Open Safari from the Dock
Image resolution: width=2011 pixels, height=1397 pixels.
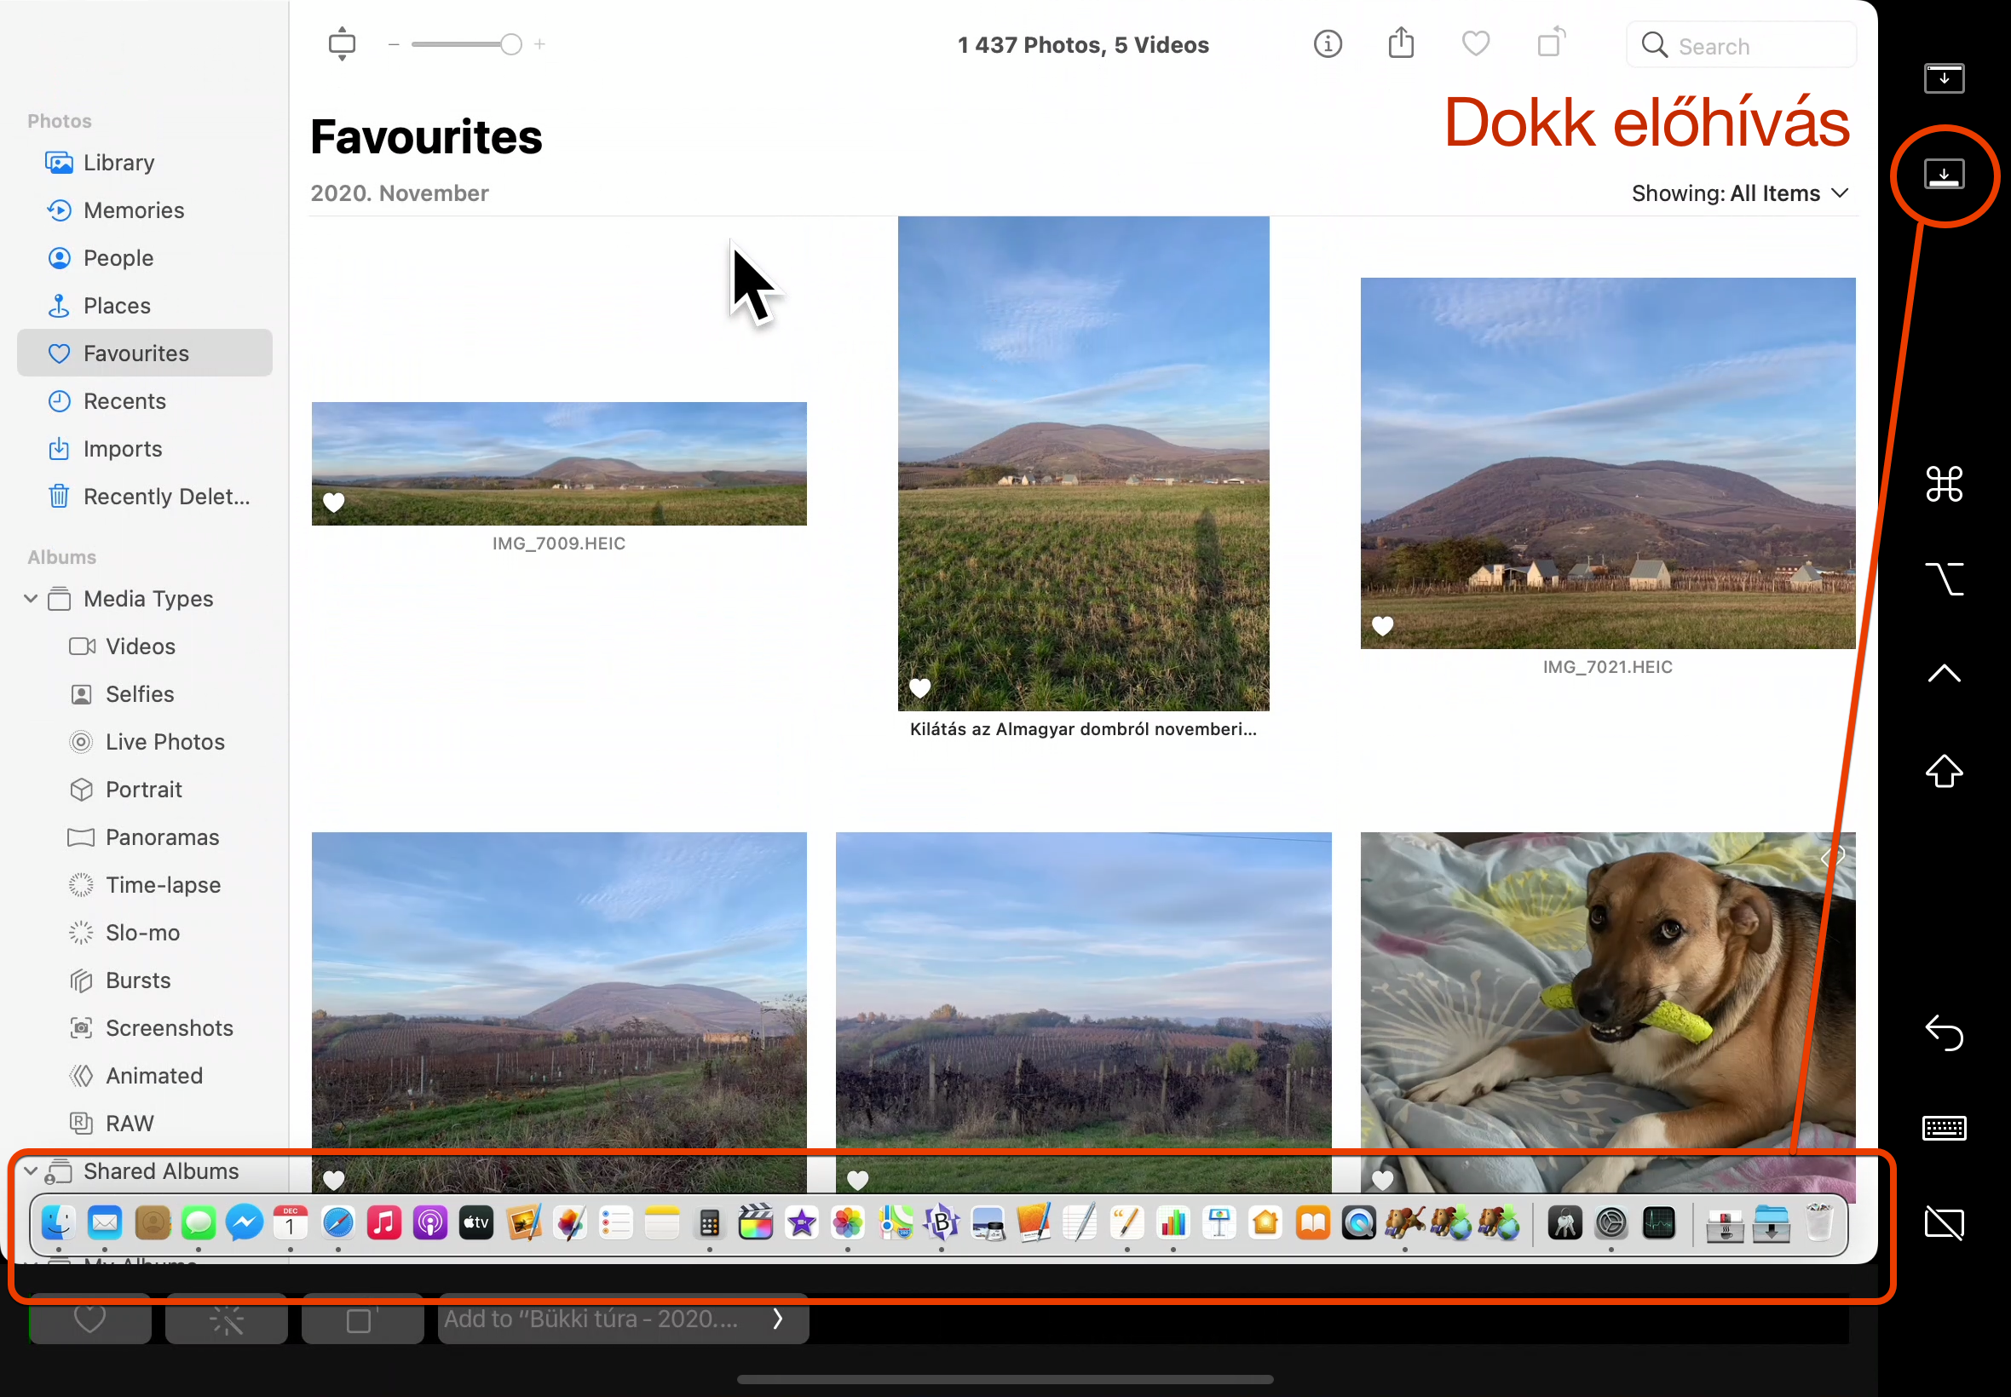click(x=337, y=1224)
